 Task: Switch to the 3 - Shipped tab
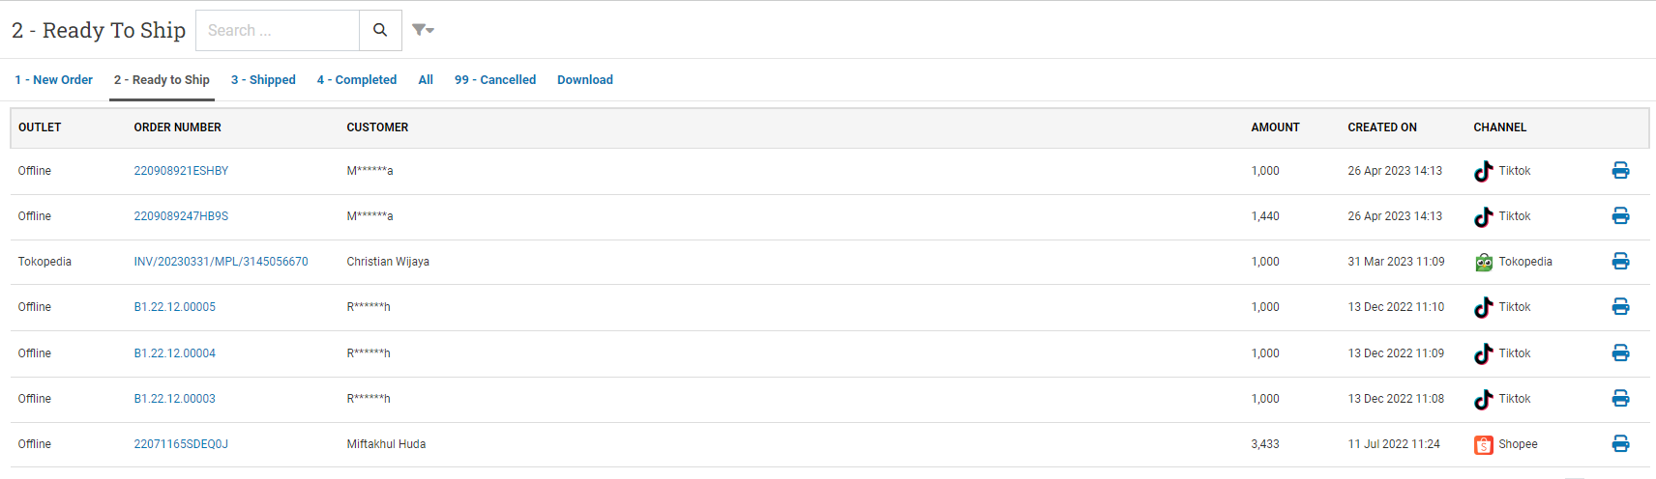tap(263, 80)
